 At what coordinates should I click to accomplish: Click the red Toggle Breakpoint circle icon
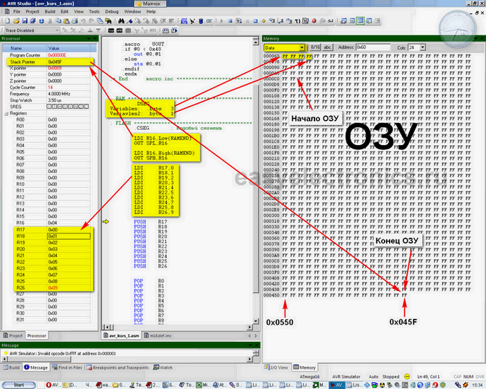(x=314, y=21)
